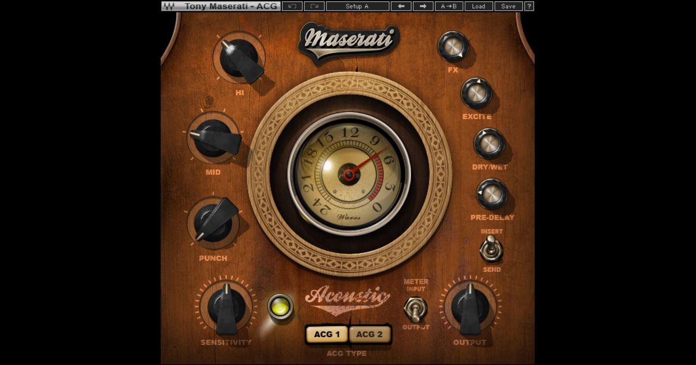Click the Load button
The height and width of the screenshot is (365, 696).
coord(478,6)
